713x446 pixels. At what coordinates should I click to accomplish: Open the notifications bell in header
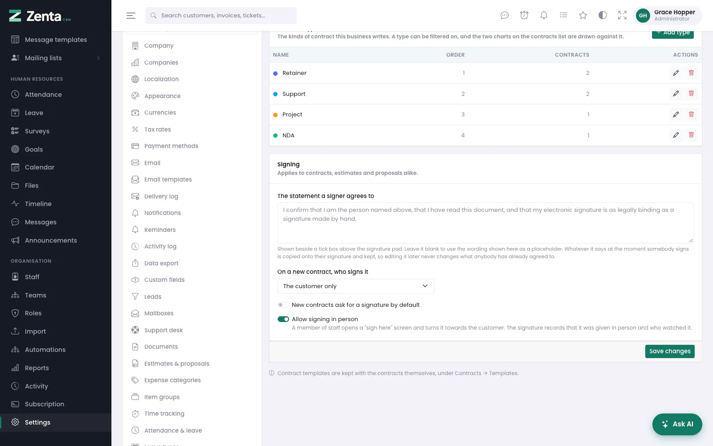pos(544,16)
